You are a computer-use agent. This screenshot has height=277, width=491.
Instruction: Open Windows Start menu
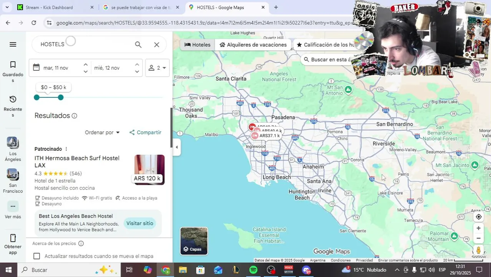click(8, 270)
